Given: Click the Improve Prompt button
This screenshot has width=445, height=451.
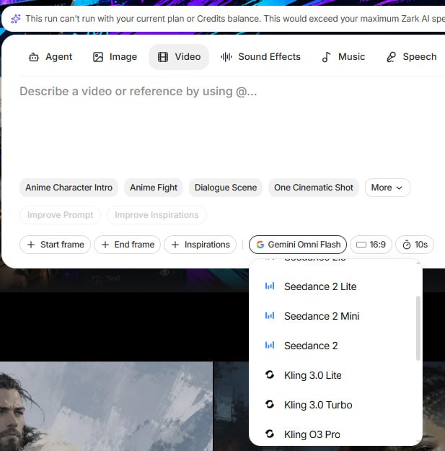Looking at the screenshot, I should [60, 215].
